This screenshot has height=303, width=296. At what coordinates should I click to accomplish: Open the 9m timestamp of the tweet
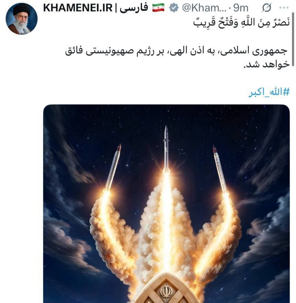(240, 8)
